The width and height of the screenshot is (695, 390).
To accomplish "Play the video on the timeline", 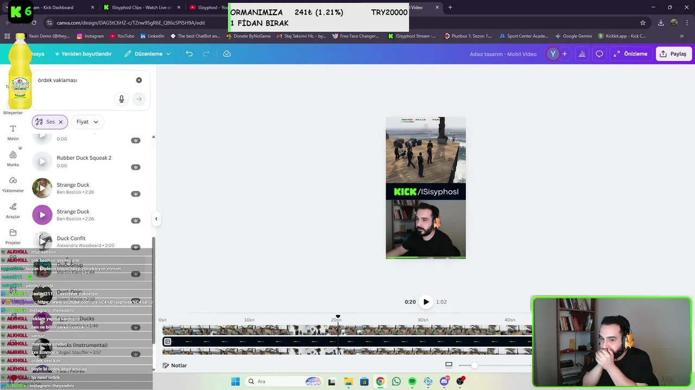I will tap(426, 302).
